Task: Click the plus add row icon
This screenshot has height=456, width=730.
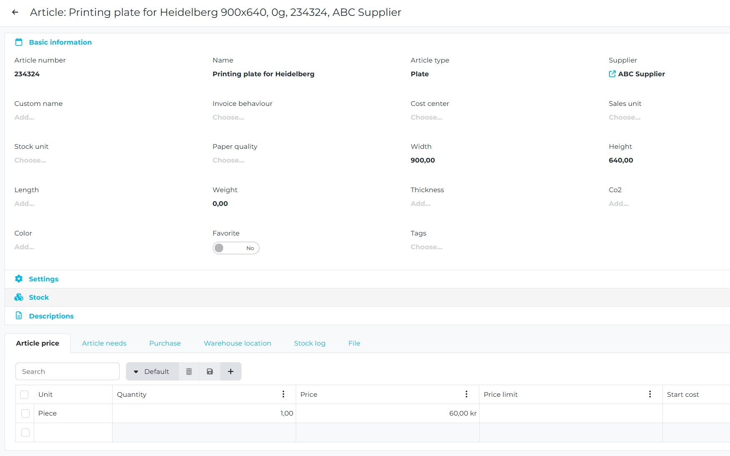Action: tap(231, 371)
